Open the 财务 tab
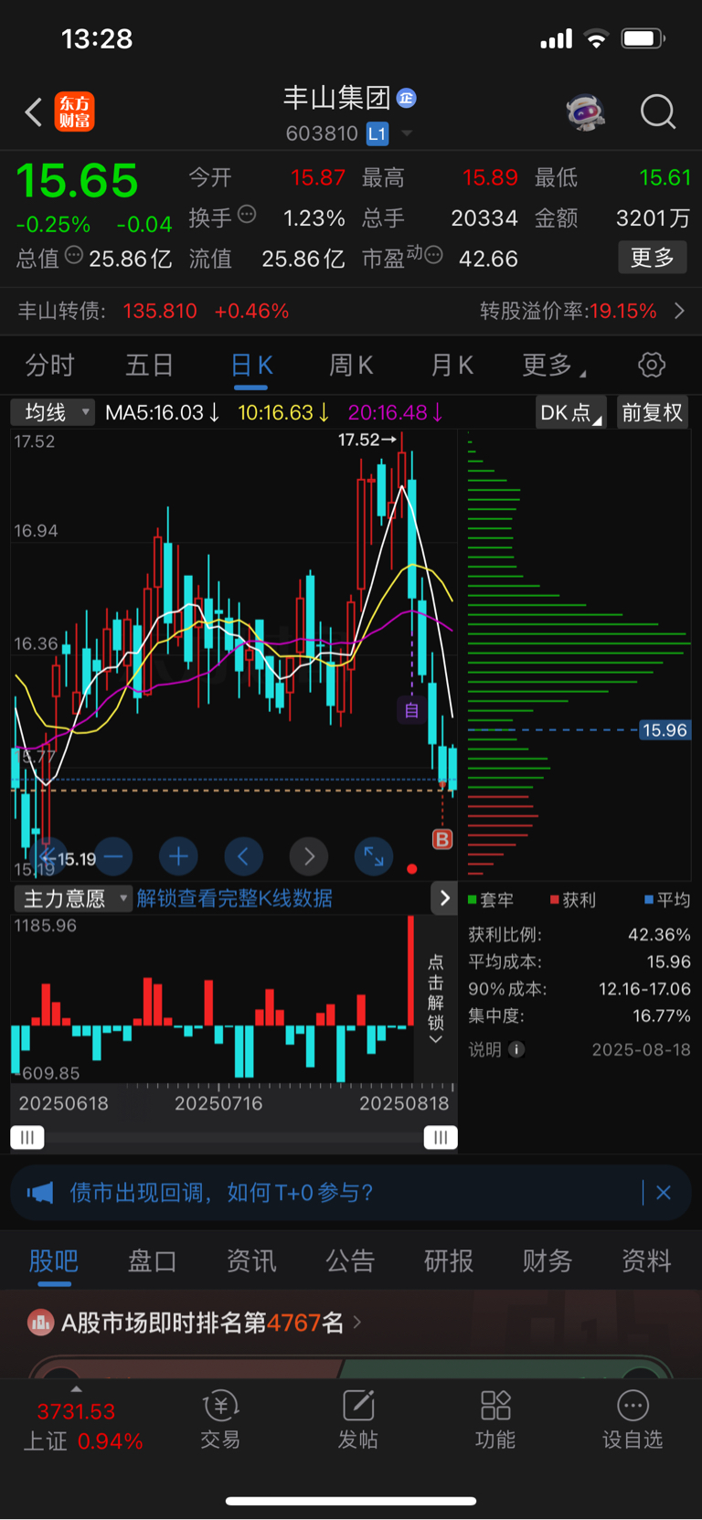The image size is (702, 1520). point(548,1261)
